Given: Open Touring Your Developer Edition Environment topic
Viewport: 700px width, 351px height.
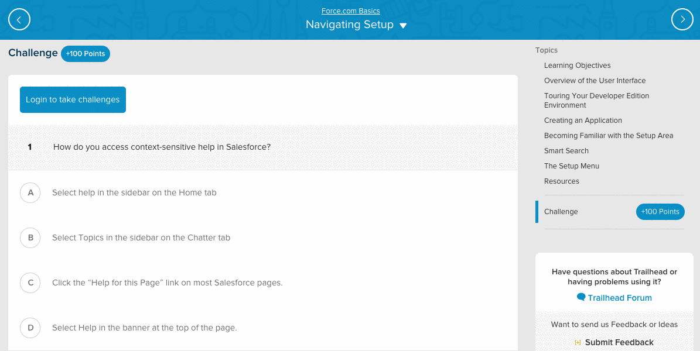Looking at the screenshot, I should point(596,101).
